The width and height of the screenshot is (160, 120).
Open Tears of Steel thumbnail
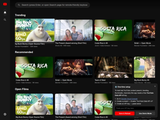point(113,67)
